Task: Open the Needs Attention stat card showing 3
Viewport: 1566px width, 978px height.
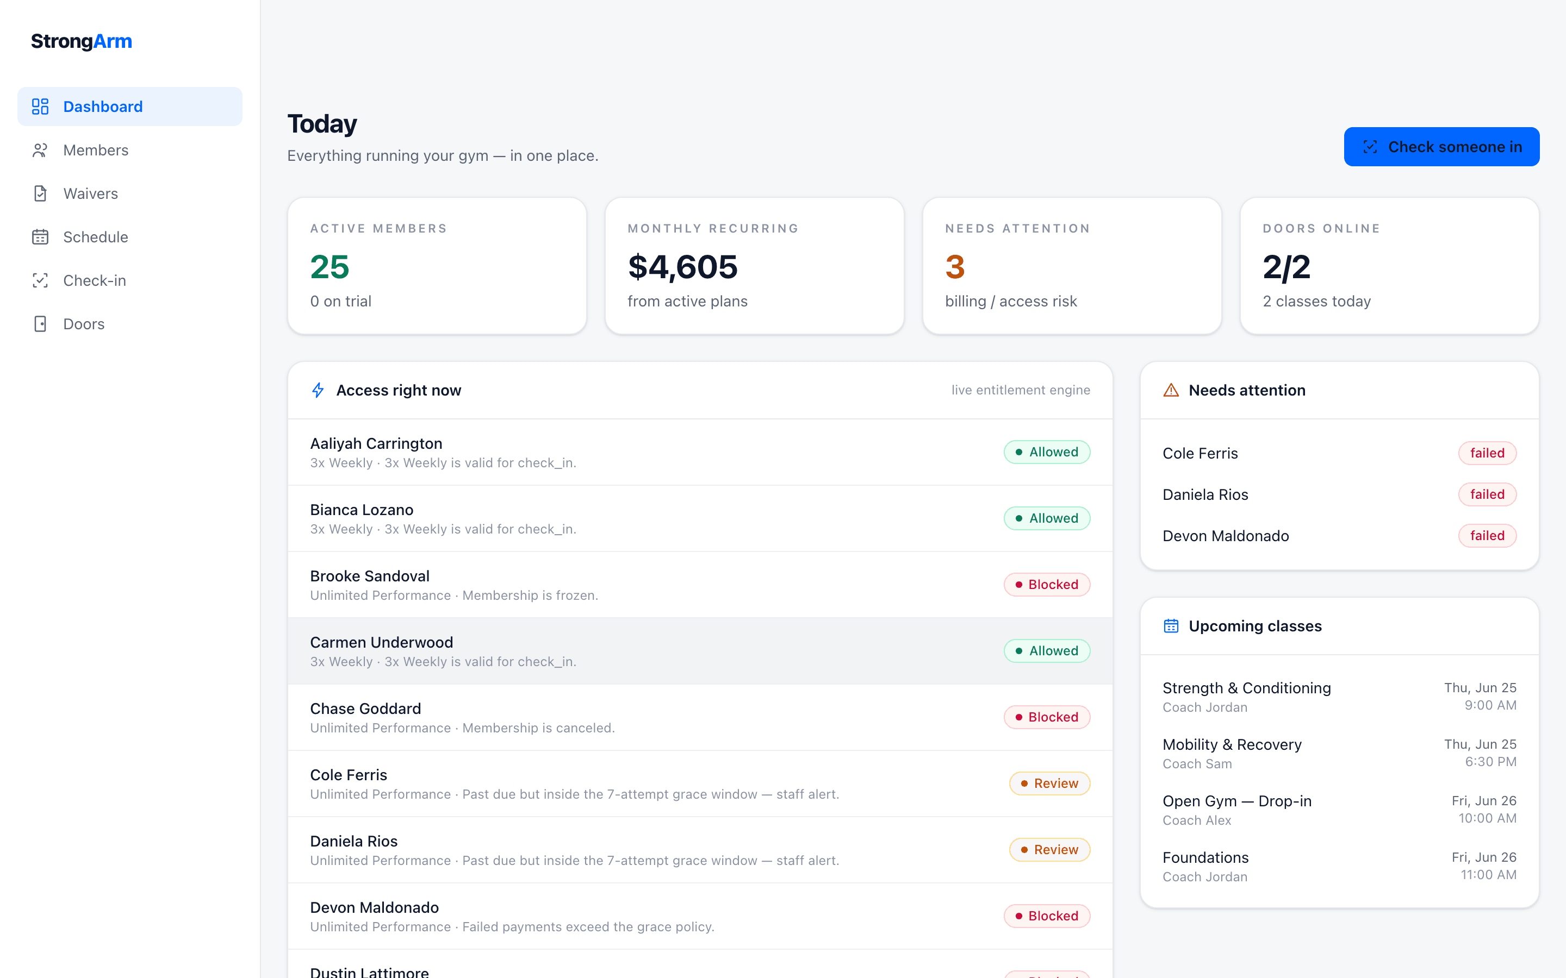Action: [x=1072, y=266]
